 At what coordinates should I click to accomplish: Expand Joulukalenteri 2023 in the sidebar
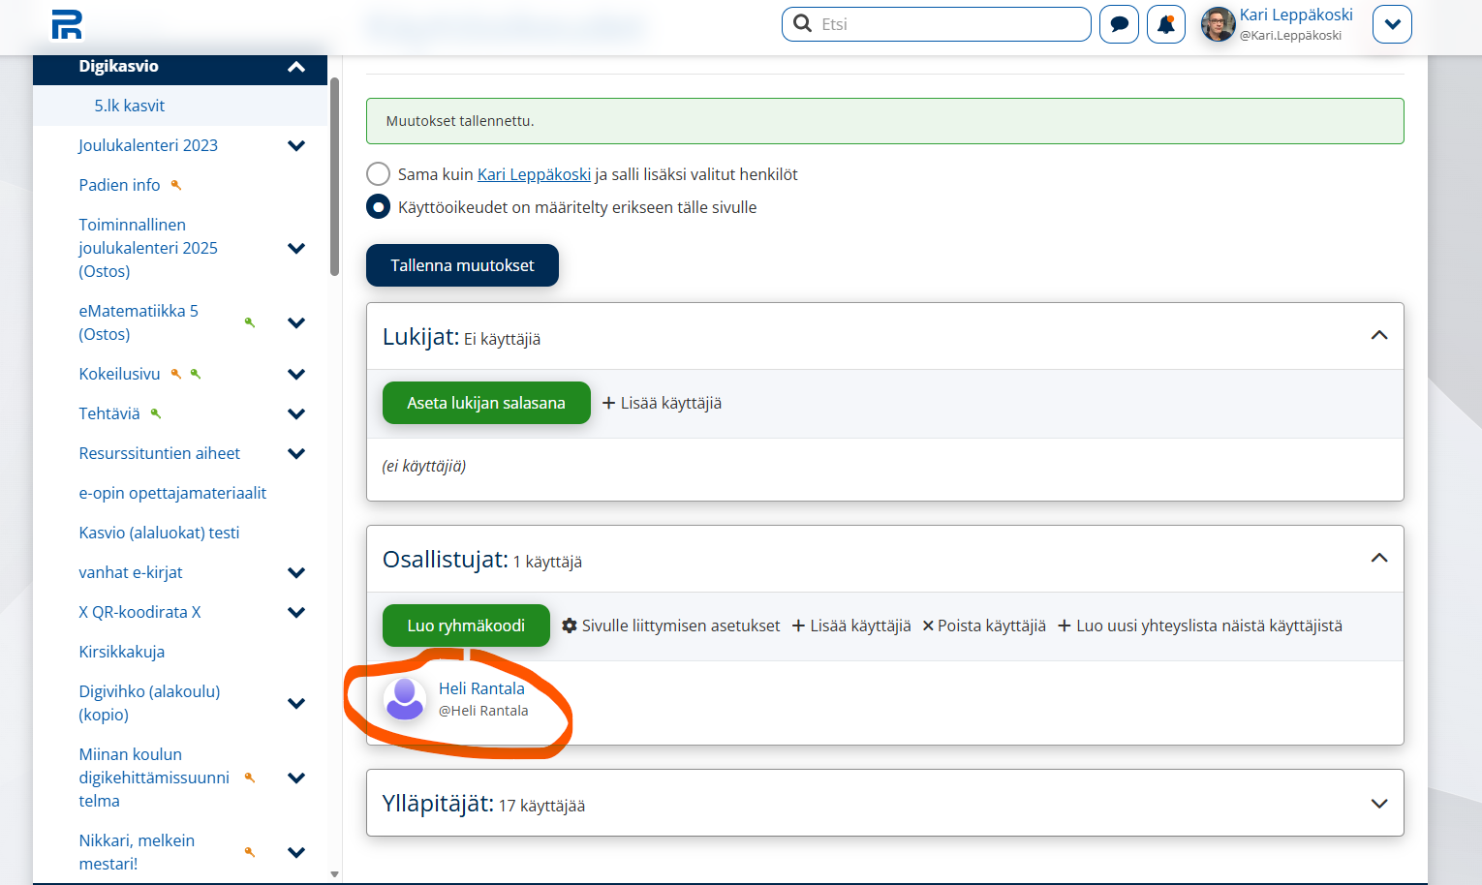pos(296,145)
